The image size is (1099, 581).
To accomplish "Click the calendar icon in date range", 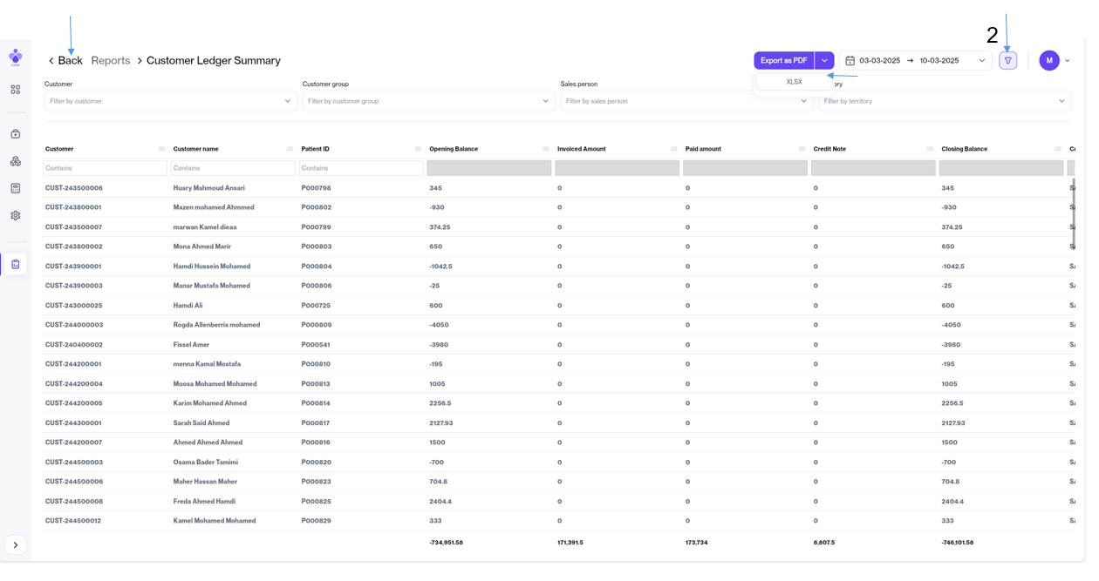I will click(x=850, y=61).
